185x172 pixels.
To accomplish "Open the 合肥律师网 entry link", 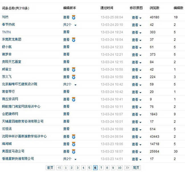I will (x=10, y=114).
